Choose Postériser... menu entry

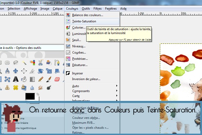click(x=92, y=59)
